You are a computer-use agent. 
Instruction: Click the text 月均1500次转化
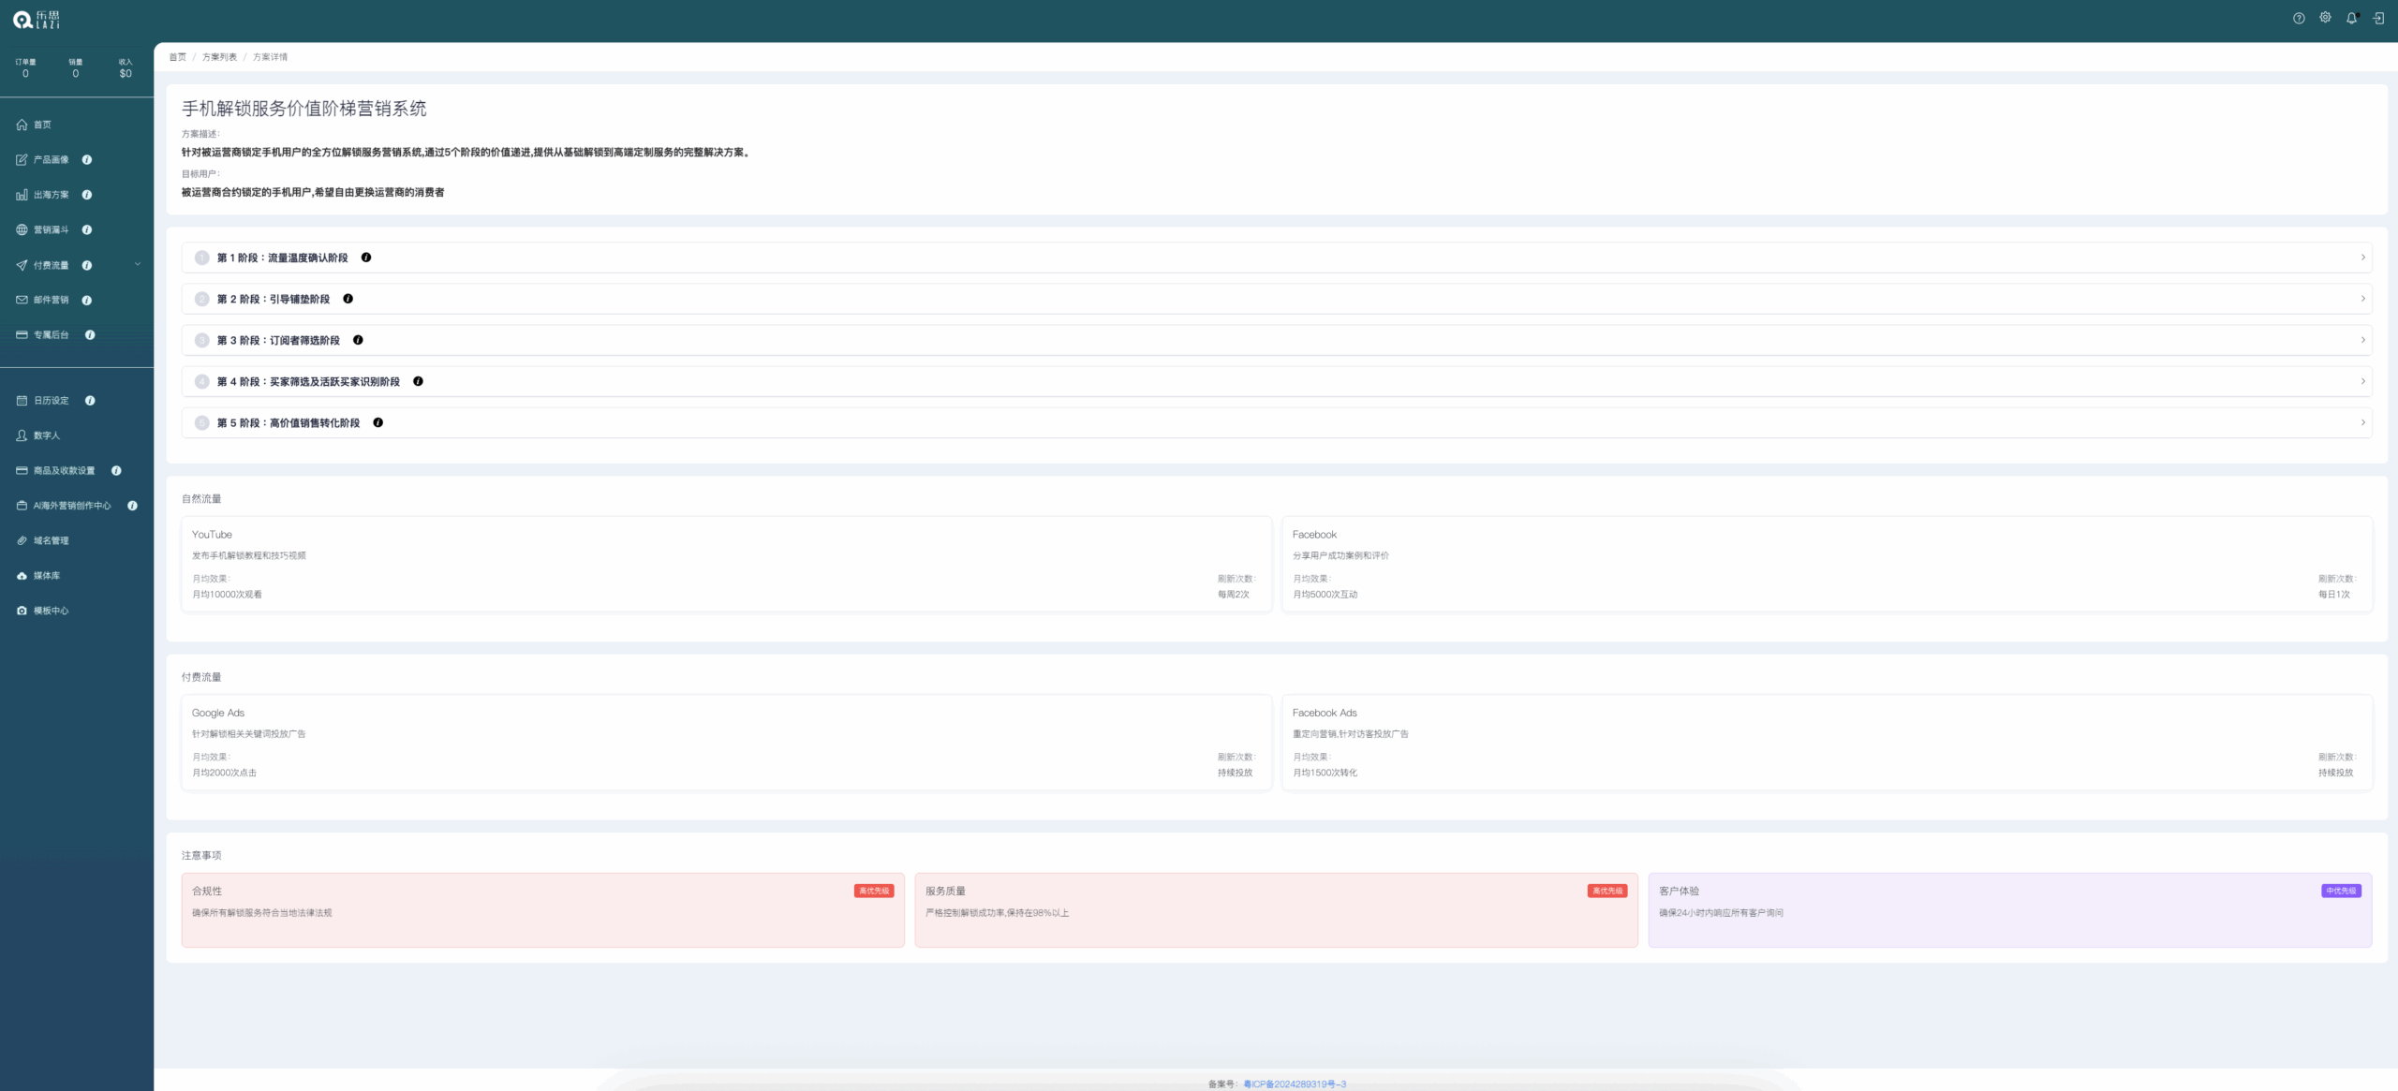(1325, 774)
